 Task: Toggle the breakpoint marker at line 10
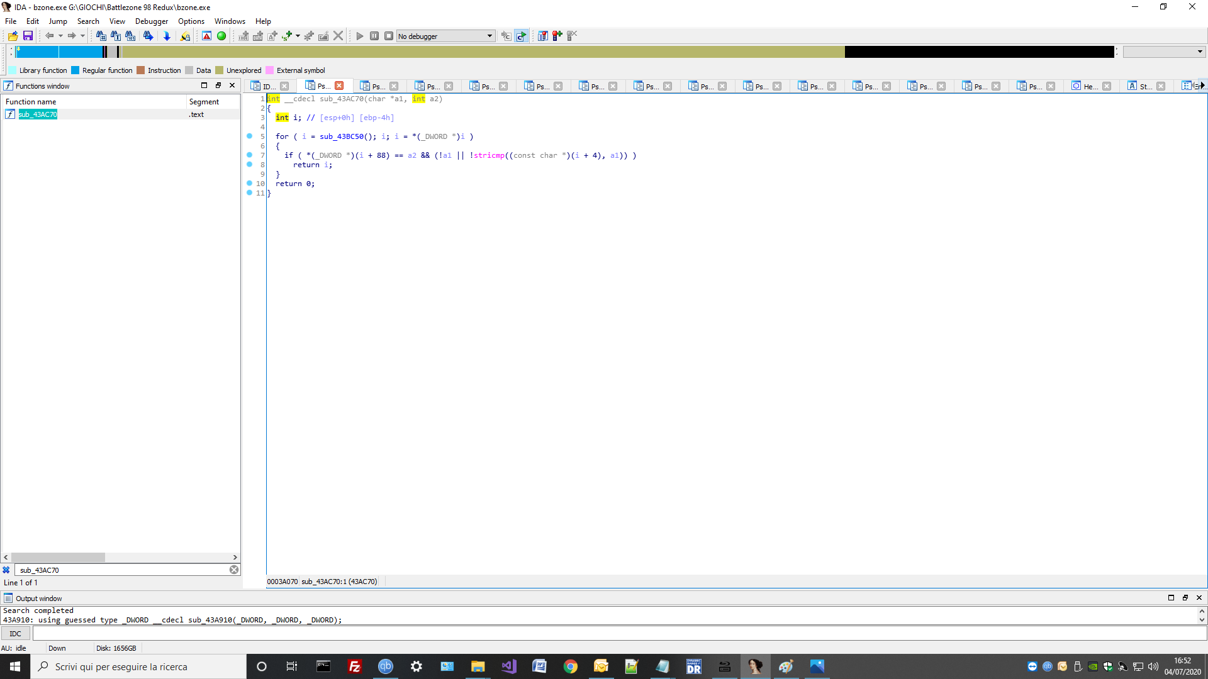point(250,183)
